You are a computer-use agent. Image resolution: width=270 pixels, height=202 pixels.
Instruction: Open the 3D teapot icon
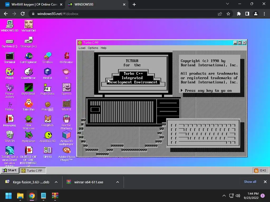[x=66, y=74]
